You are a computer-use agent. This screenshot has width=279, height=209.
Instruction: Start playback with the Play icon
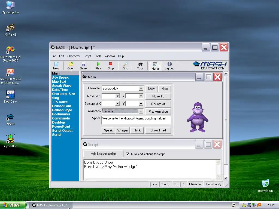point(98,66)
